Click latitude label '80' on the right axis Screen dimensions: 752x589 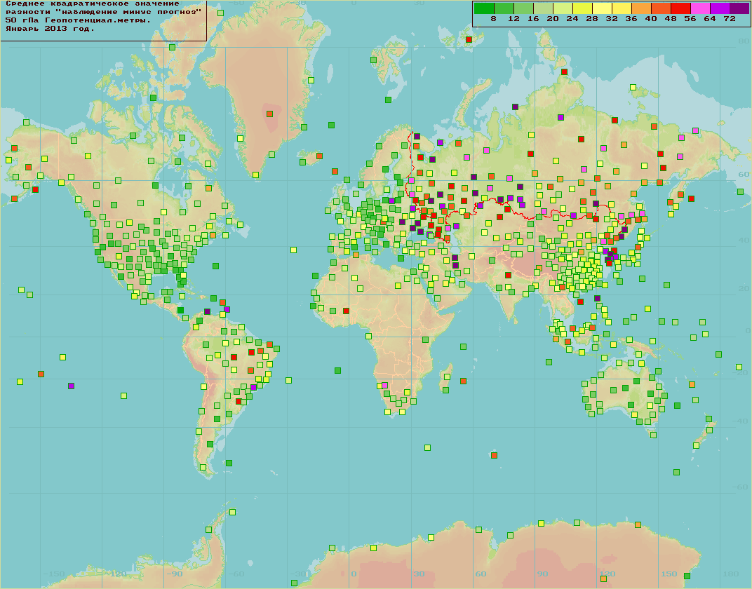[744, 41]
